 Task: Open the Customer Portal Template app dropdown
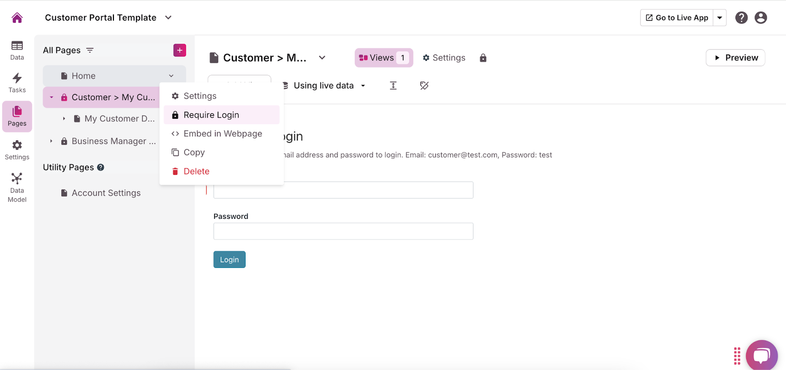pos(168,18)
